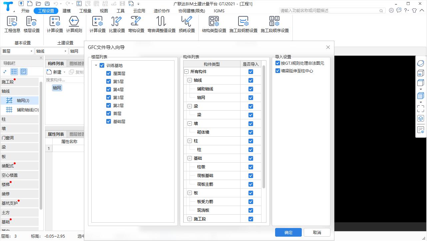This screenshot has width=427, height=241.
Task: Open 比重设置 weight settings
Action: click(x=117, y=24)
